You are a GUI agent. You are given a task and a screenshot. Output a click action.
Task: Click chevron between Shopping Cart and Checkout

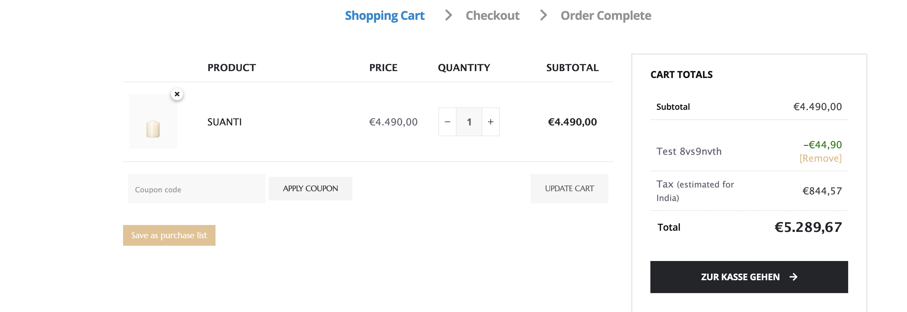tap(448, 15)
